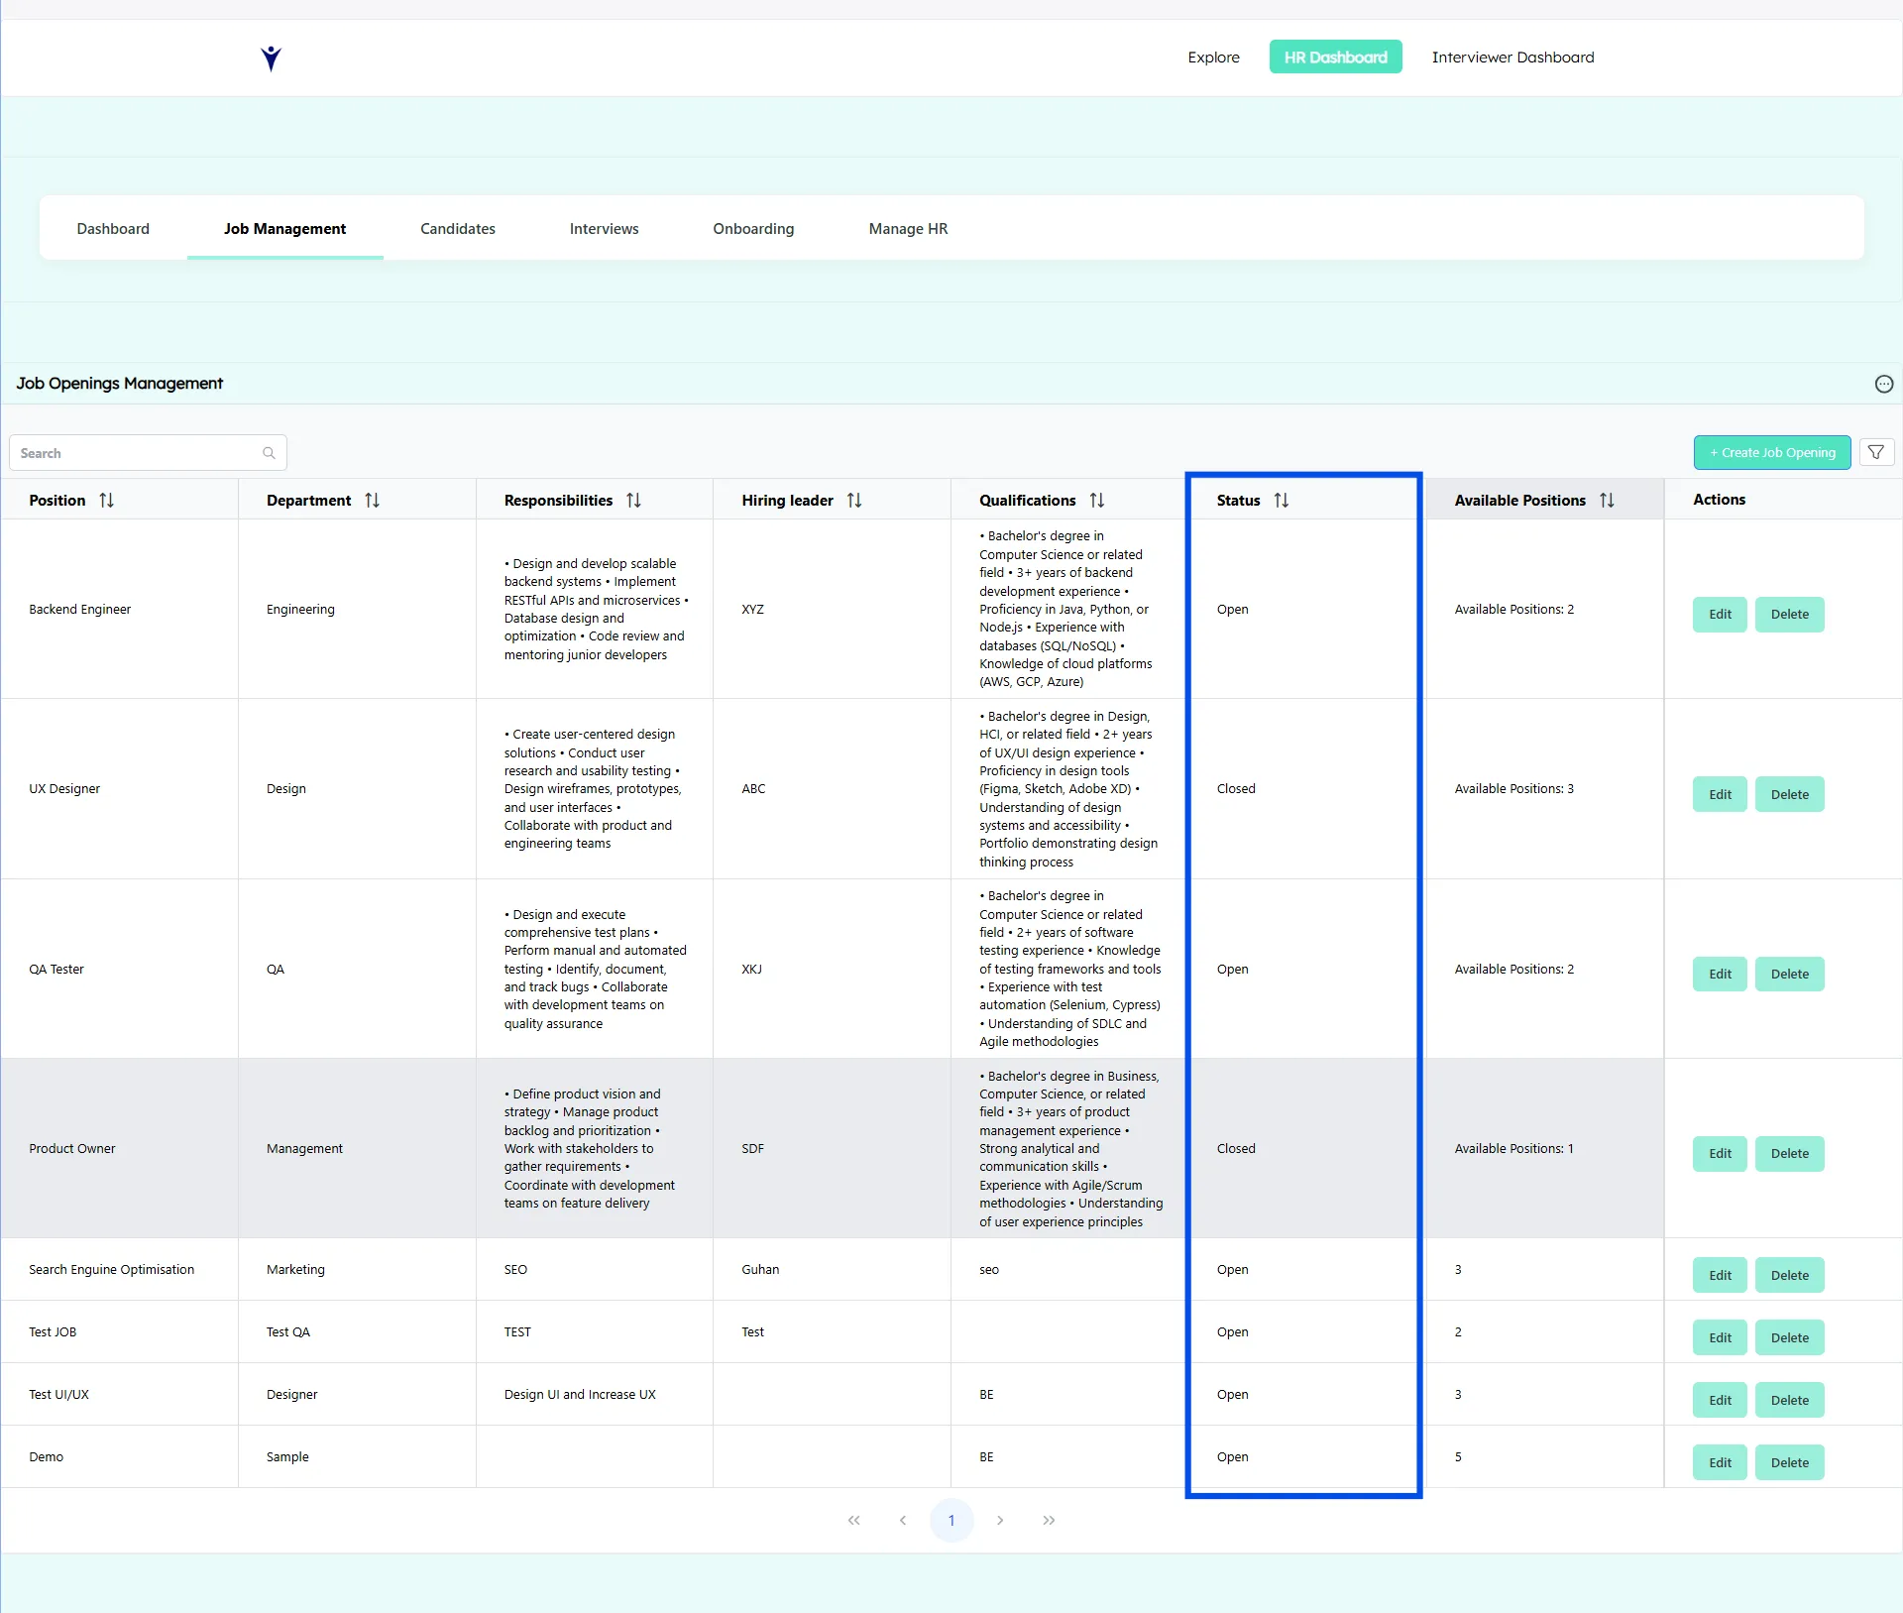Viewport: 1903px width, 1613px height.
Task: Open the filter icon beside Create Job Opening
Action: (1875, 452)
